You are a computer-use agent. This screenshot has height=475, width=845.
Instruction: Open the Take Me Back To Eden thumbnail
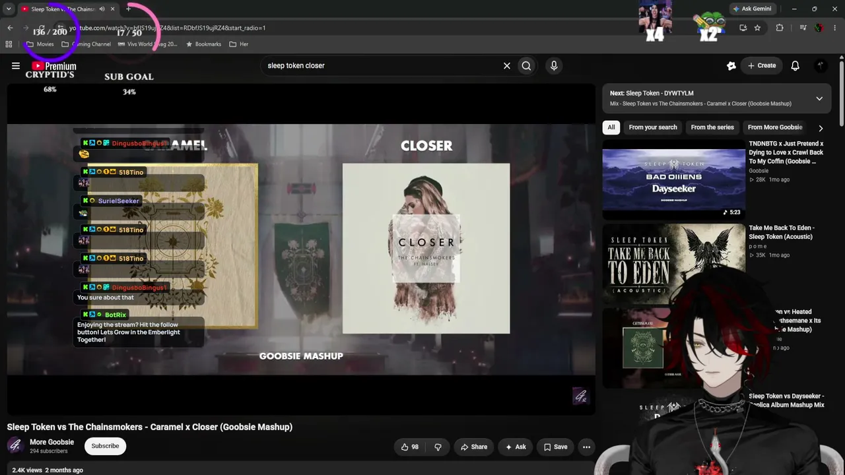[x=673, y=264]
